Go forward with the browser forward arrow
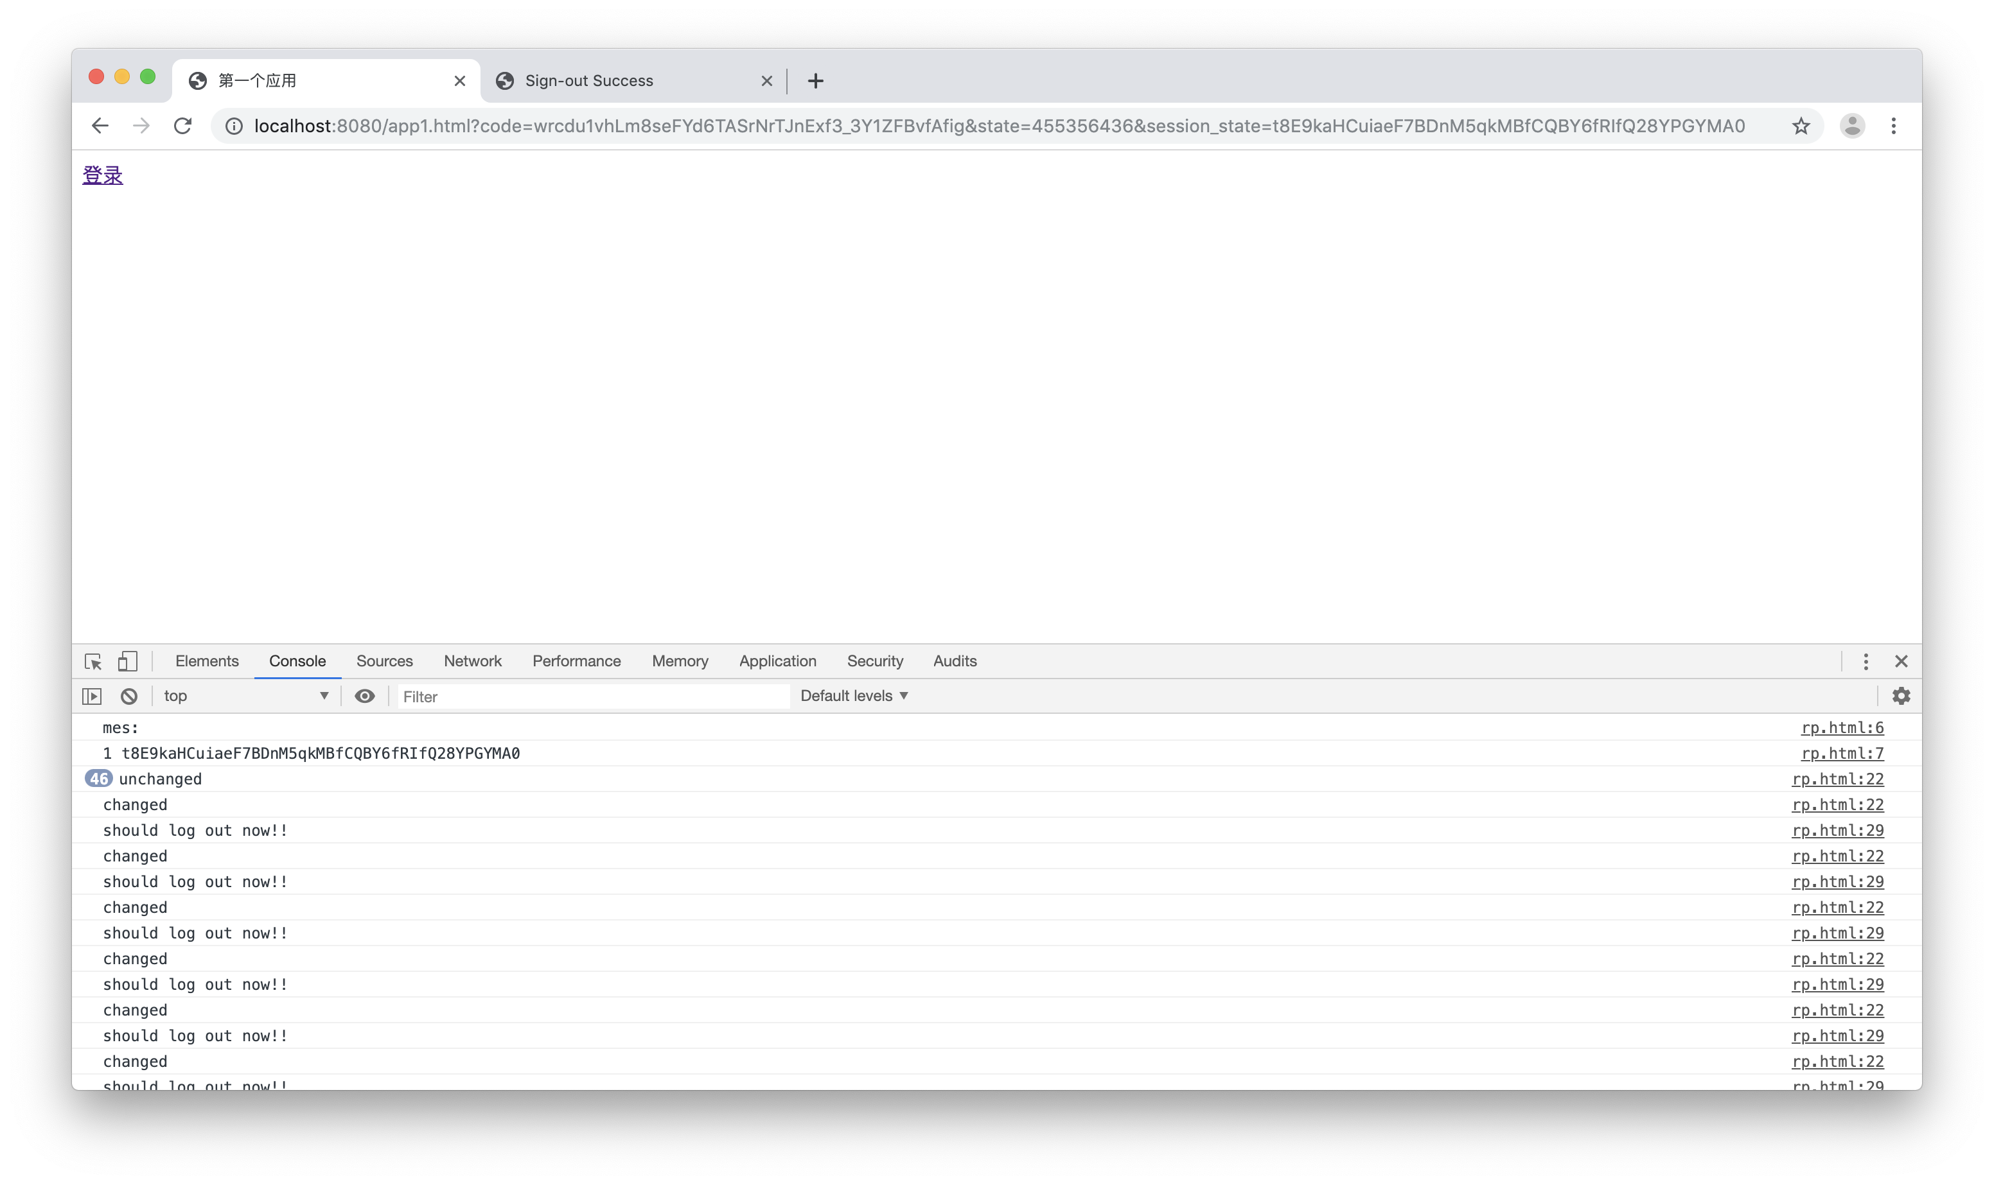Screen dimensions: 1994x1185 [141, 125]
